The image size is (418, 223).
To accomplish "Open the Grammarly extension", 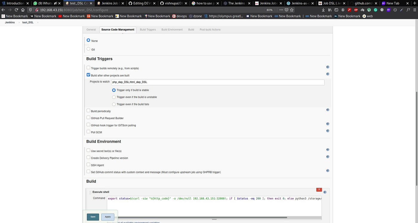I will point(375,10).
